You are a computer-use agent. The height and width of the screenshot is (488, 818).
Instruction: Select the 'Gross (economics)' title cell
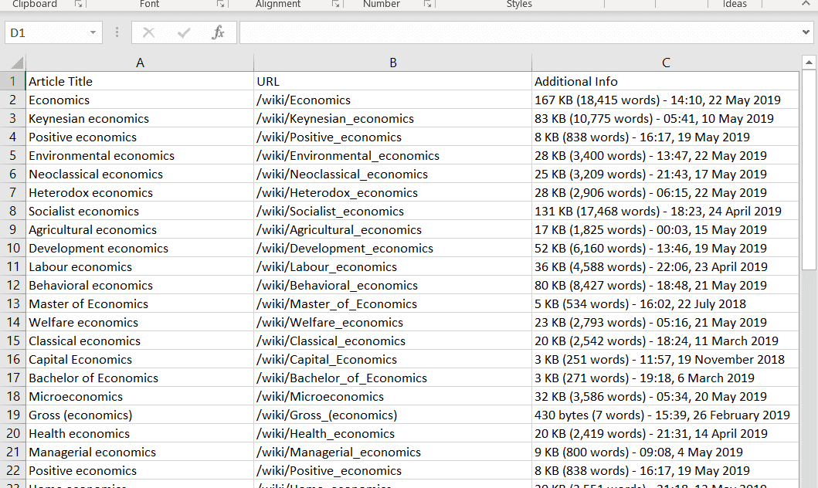point(140,415)
